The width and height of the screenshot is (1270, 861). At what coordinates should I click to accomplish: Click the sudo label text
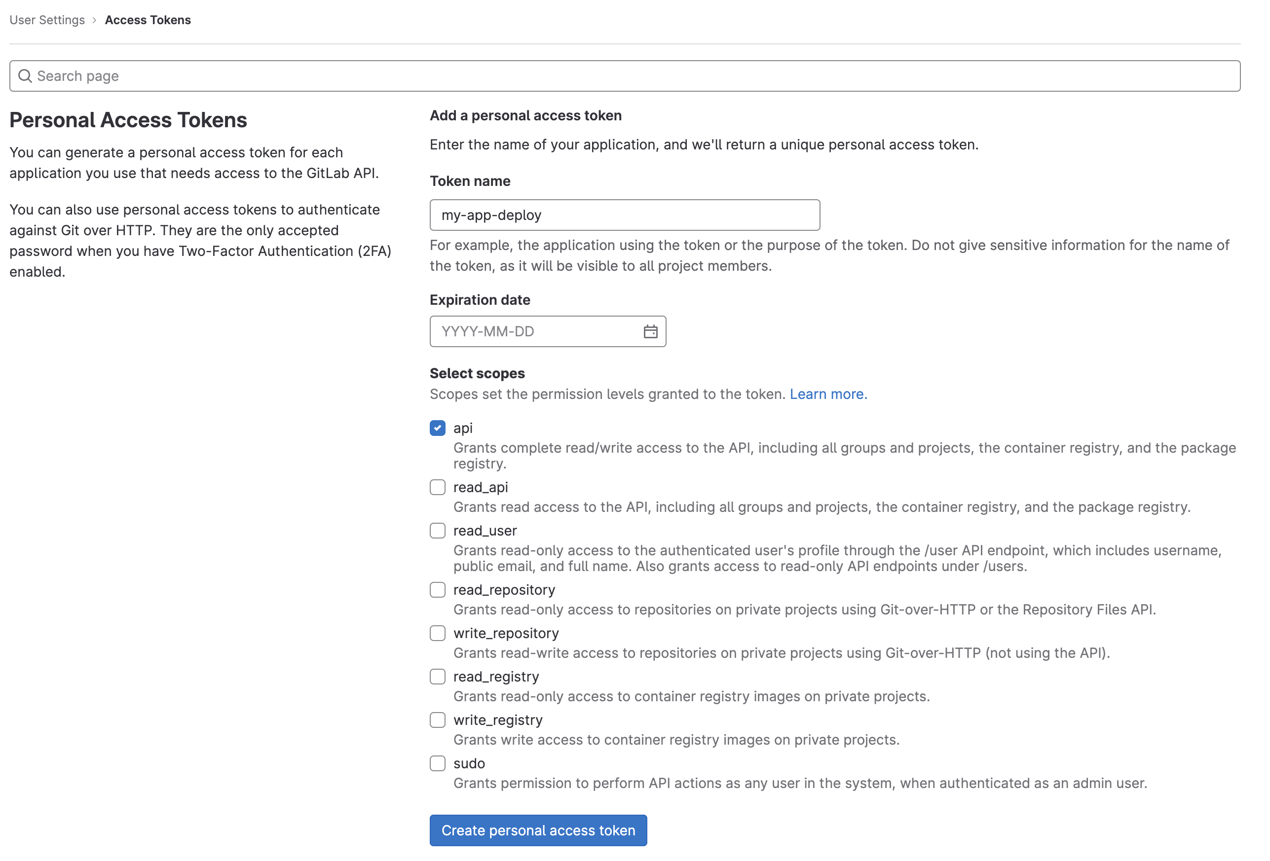(469, 763)
